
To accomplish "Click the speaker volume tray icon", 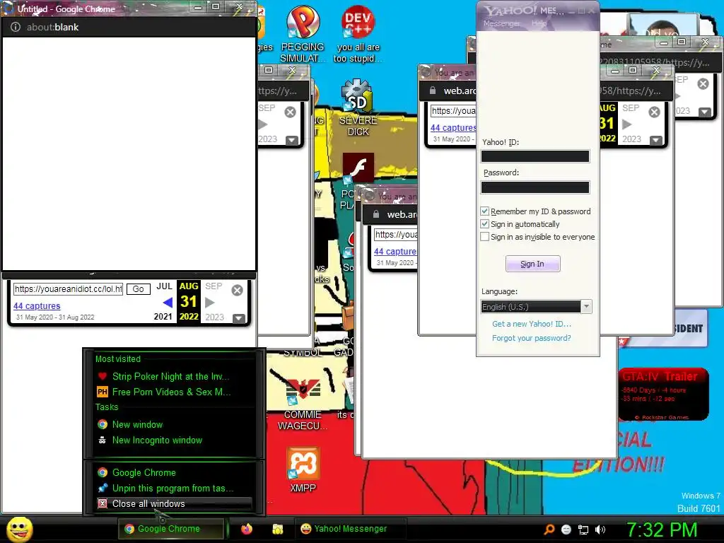I will pos(600,530).
